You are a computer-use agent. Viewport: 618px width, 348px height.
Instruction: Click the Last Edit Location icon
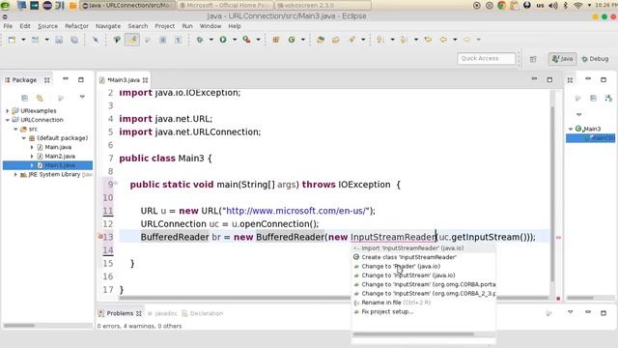[x=428, y=40]
